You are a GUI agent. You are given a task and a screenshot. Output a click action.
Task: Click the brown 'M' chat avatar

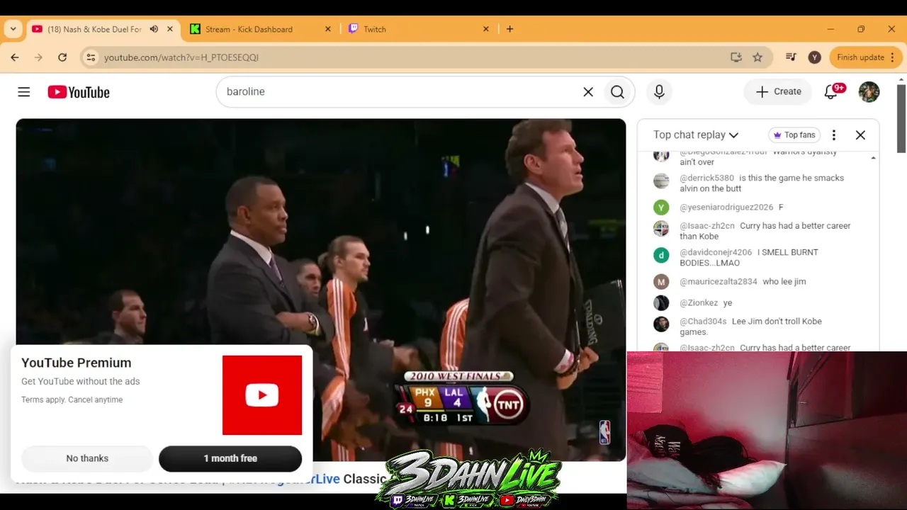(661, 282)
